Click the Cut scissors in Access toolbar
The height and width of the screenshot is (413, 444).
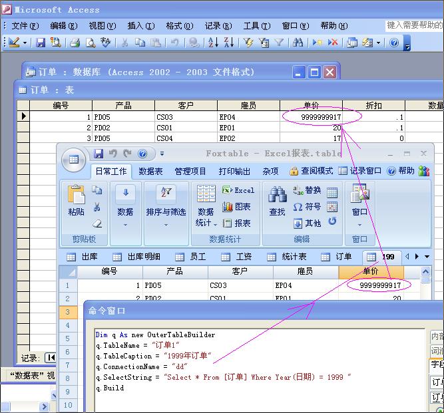[x=124, y=43]
